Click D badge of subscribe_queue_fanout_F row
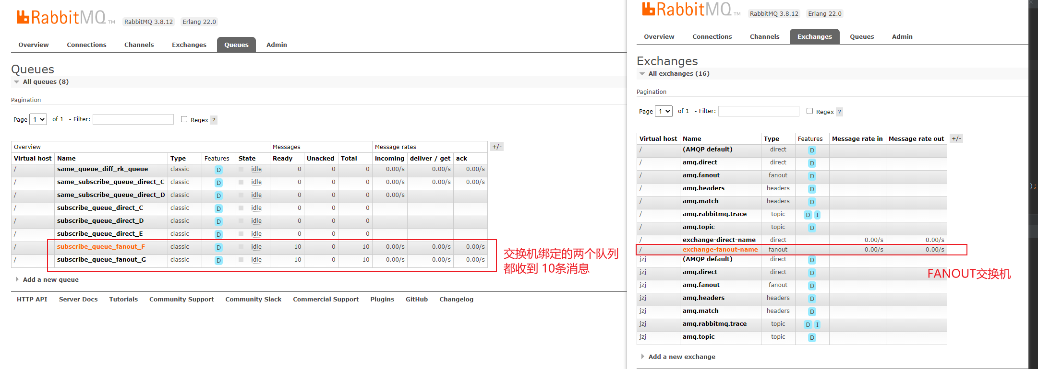Image resolution: width=1038 pixels, height=369 pixels. point(218,247)
